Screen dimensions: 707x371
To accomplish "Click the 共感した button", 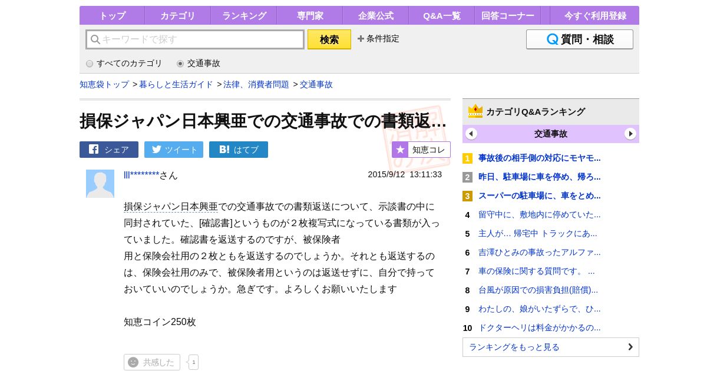I will [x=152, y=362].
